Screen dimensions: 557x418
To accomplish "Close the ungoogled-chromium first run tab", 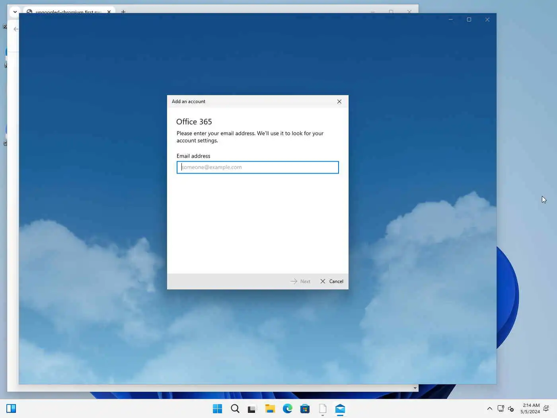I will [109, 12].
